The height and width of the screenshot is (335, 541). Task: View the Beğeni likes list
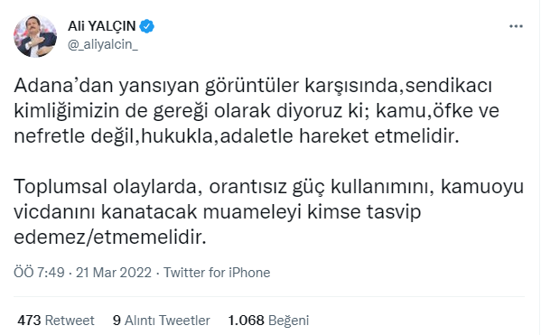pyautogui.click(x=288, y=321)
